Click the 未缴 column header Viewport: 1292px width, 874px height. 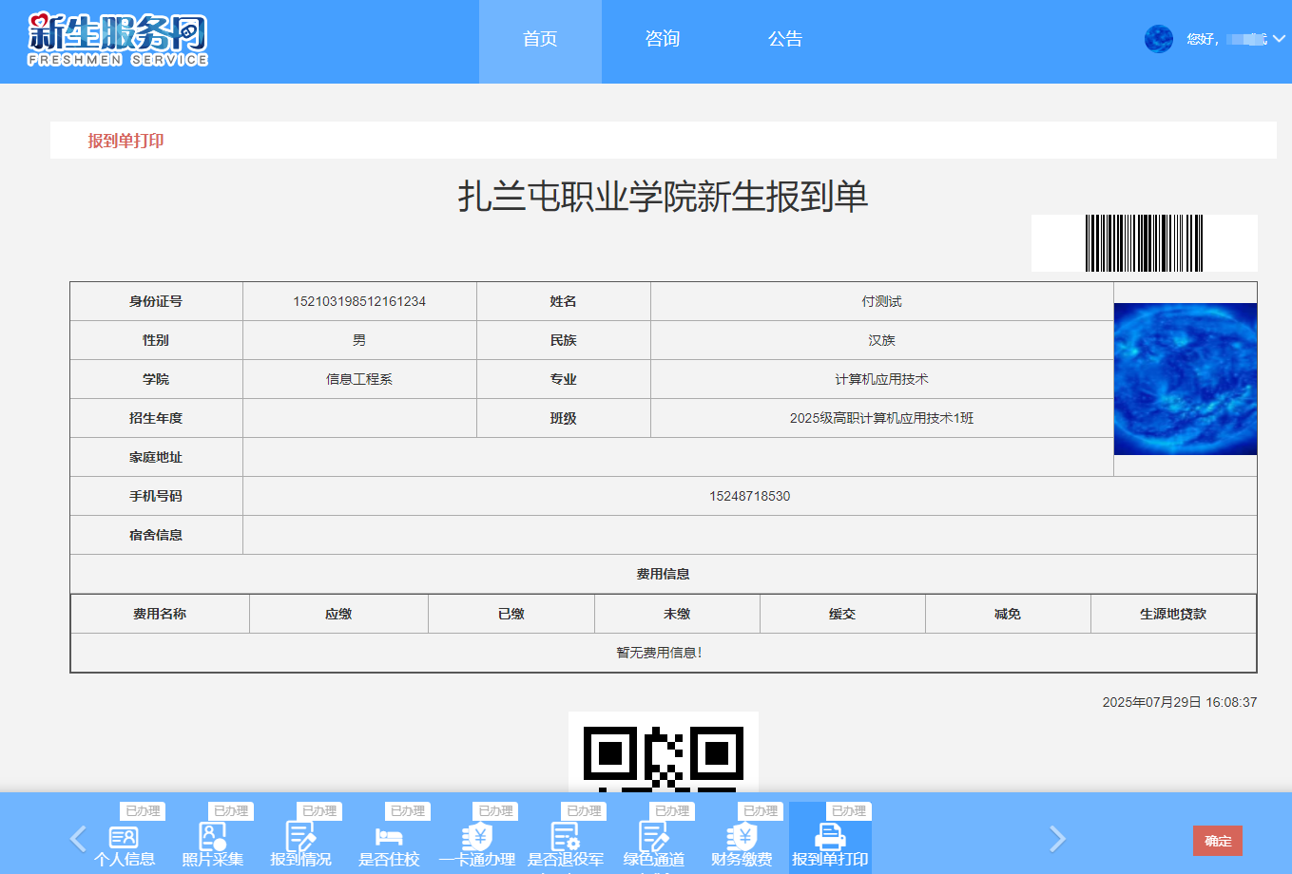coord(677,614)
